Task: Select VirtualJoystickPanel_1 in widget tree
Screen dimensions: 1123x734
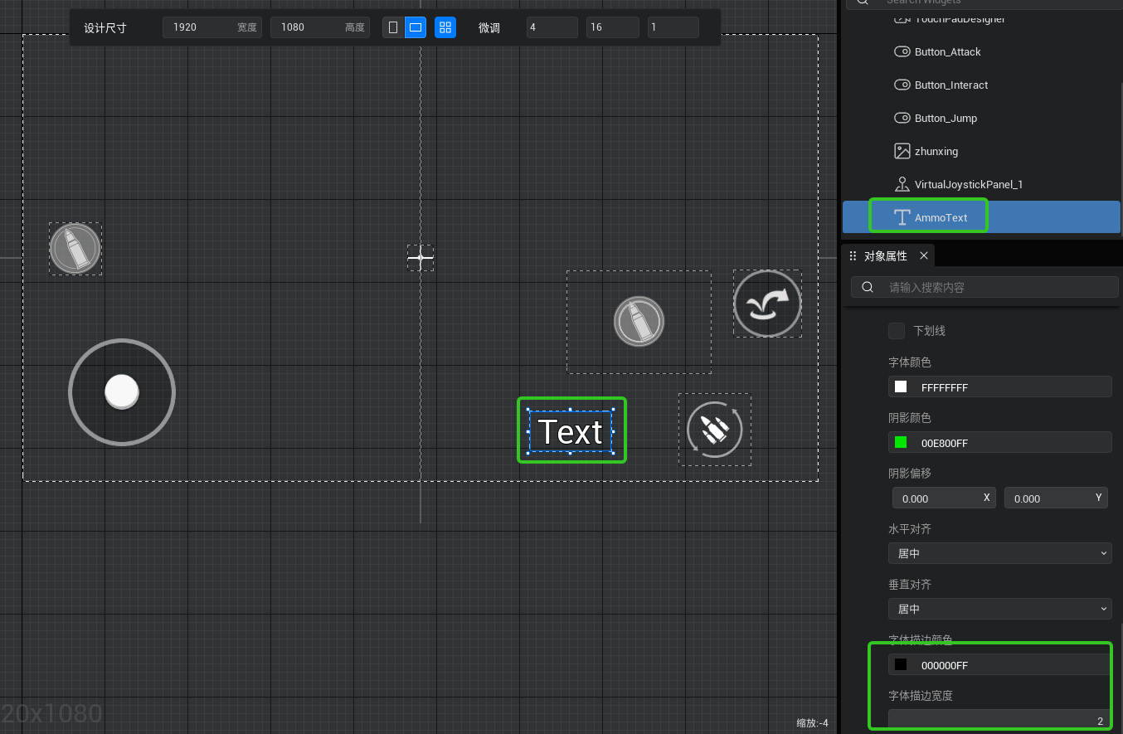Action: coord(969,184)
